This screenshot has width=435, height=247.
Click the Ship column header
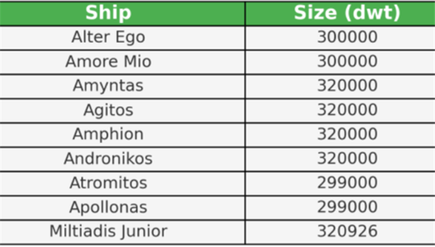coord(122,14)
